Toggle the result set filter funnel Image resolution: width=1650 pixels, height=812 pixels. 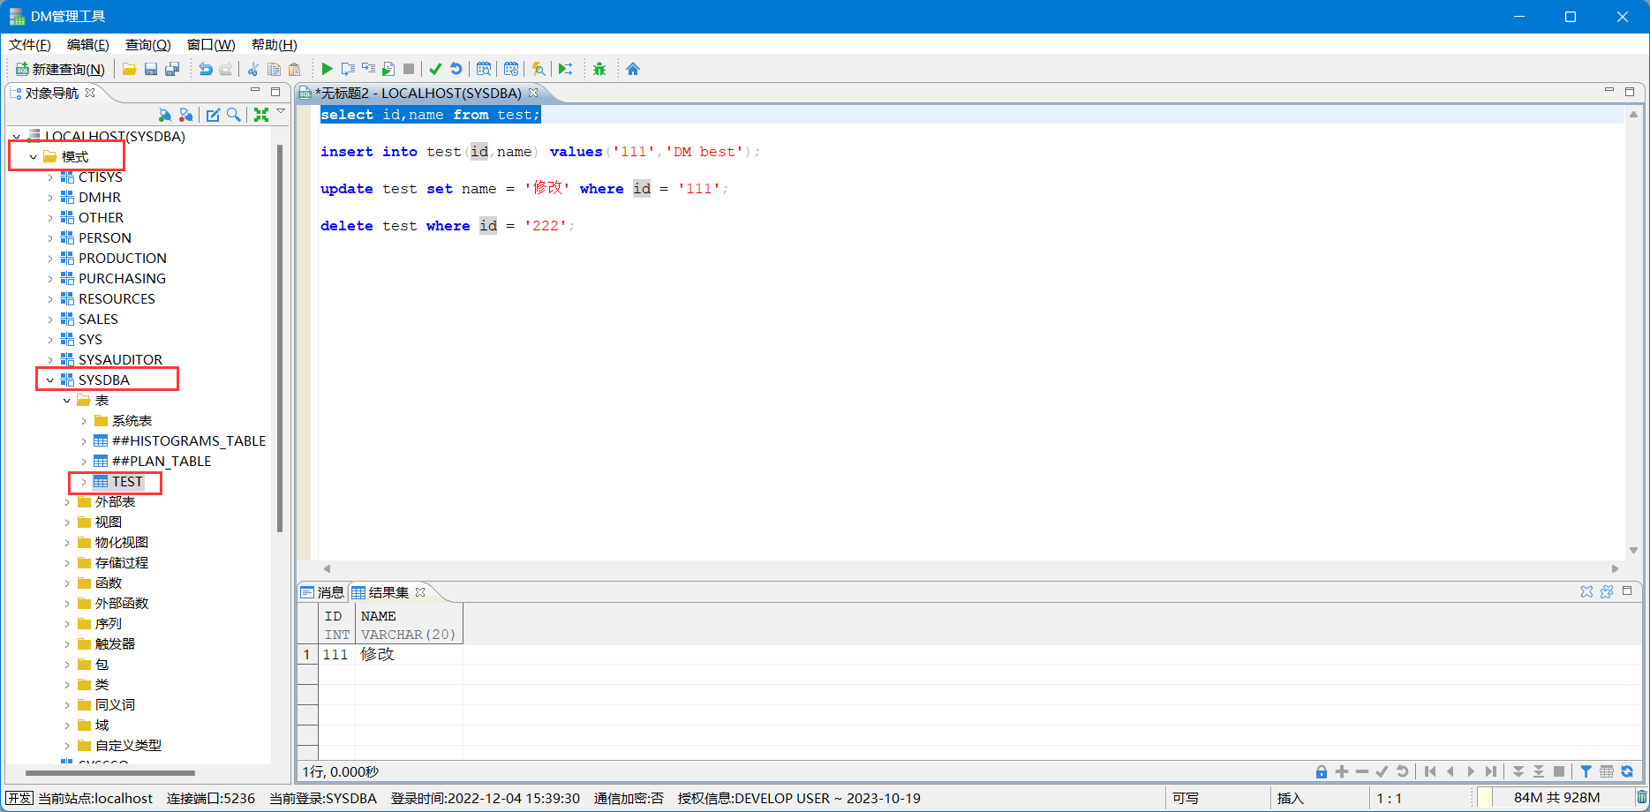(x=1586, y=771)
